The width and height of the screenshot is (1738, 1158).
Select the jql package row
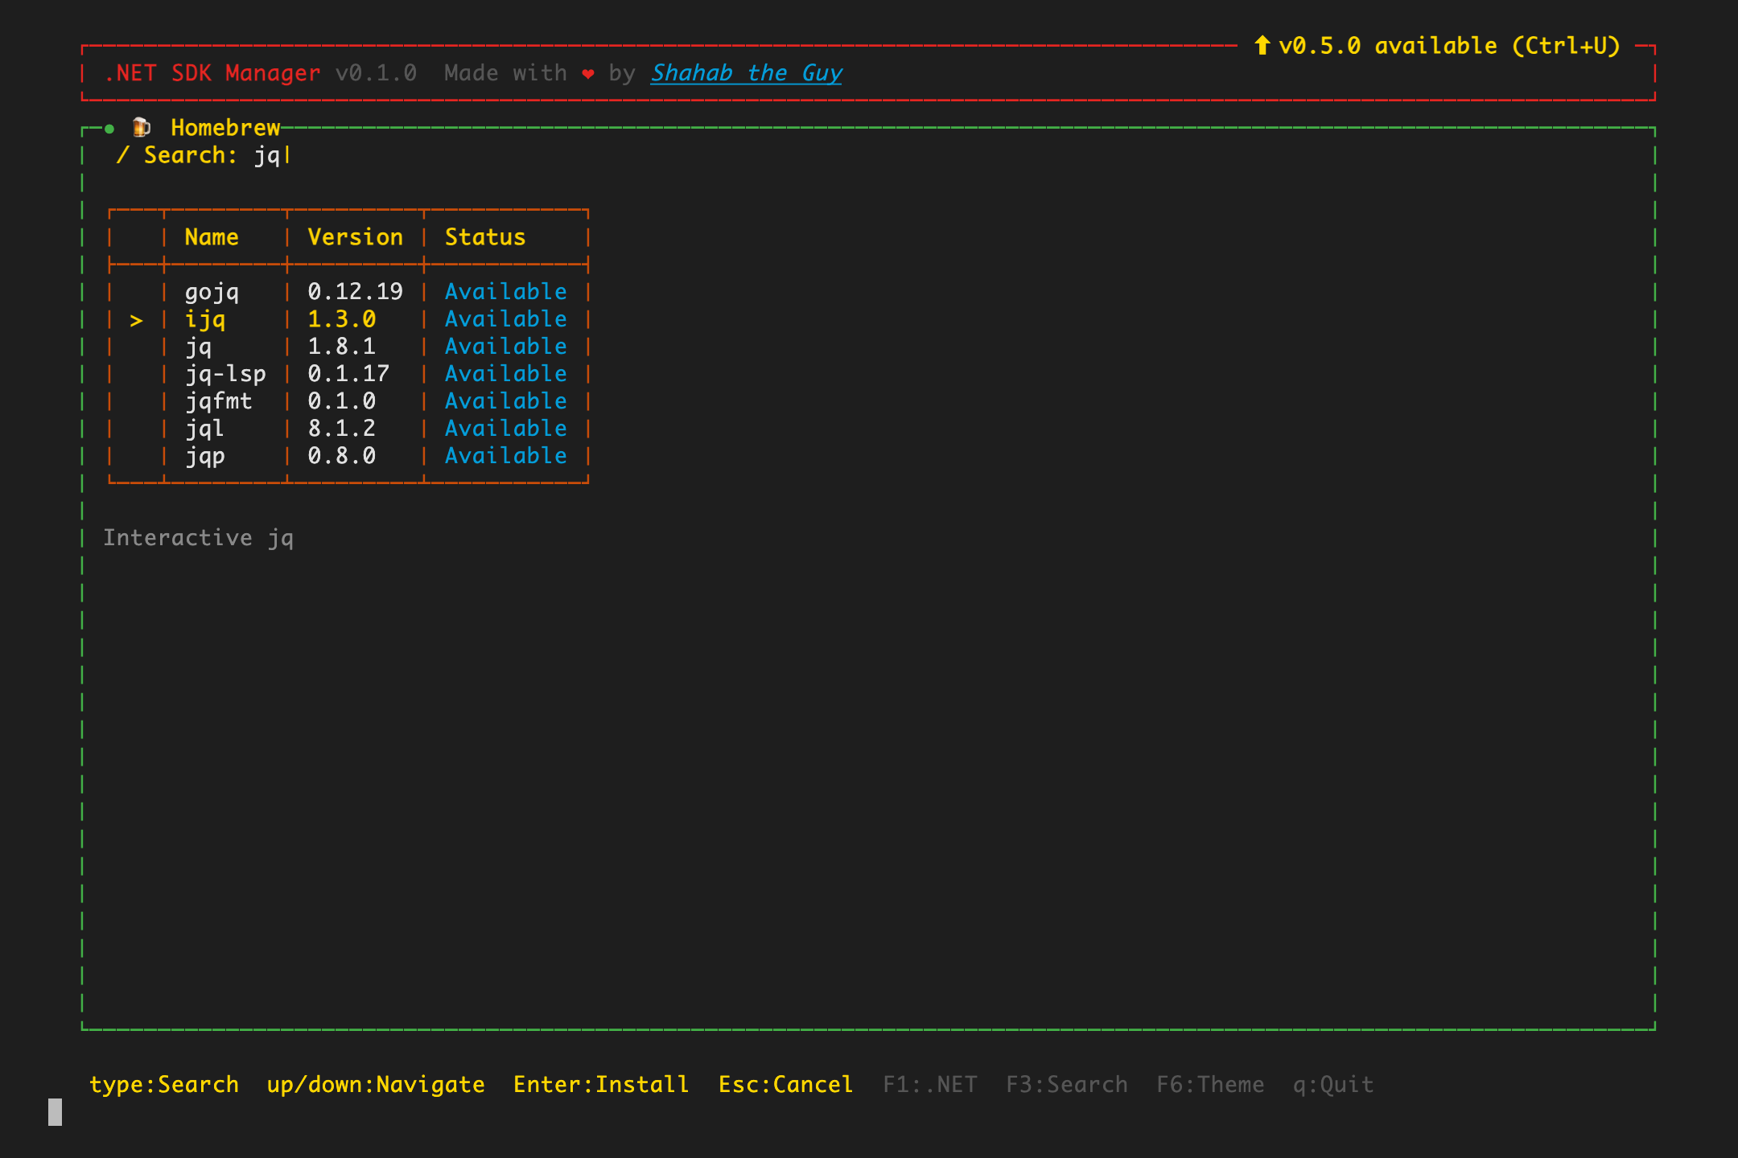click(x=348, y=429)
